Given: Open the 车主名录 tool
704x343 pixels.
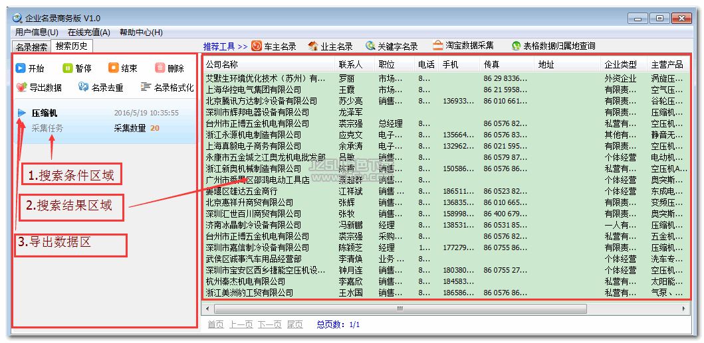Looking at the screenshot, I should click(273, 46).
